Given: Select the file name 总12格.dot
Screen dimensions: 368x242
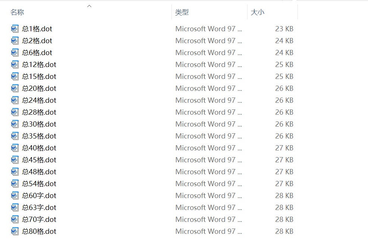Looking at the screenshot, I should click(x=39, y=65).
